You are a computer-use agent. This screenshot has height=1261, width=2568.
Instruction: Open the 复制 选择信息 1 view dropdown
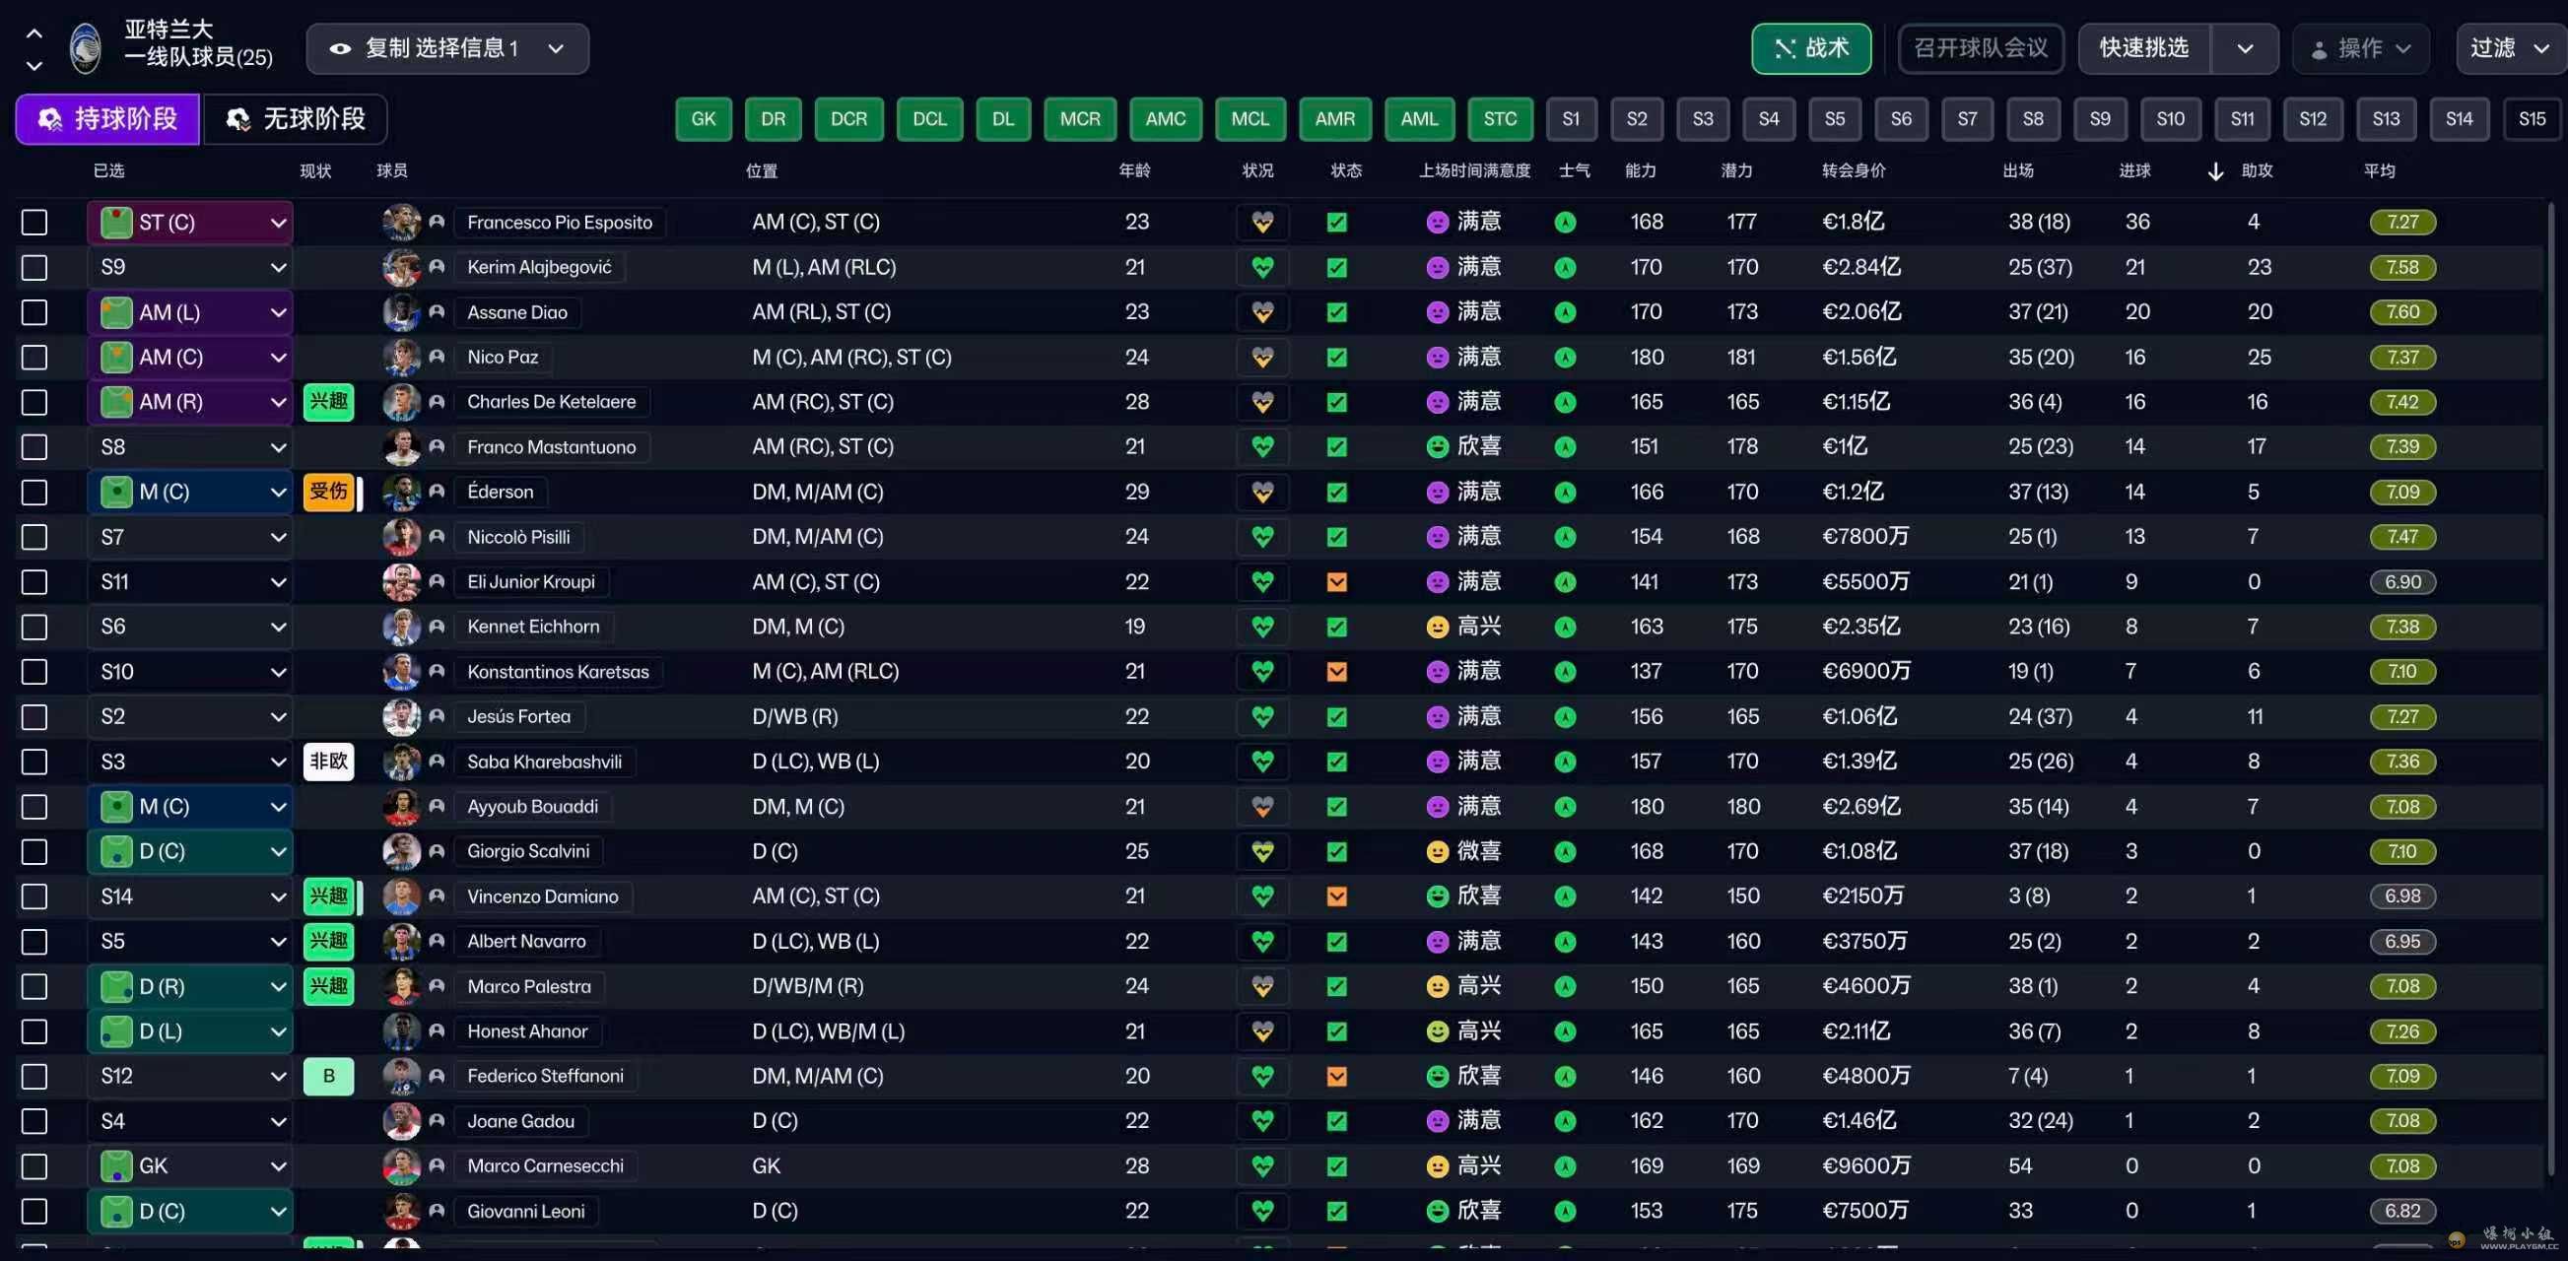(x=447, y=49)
